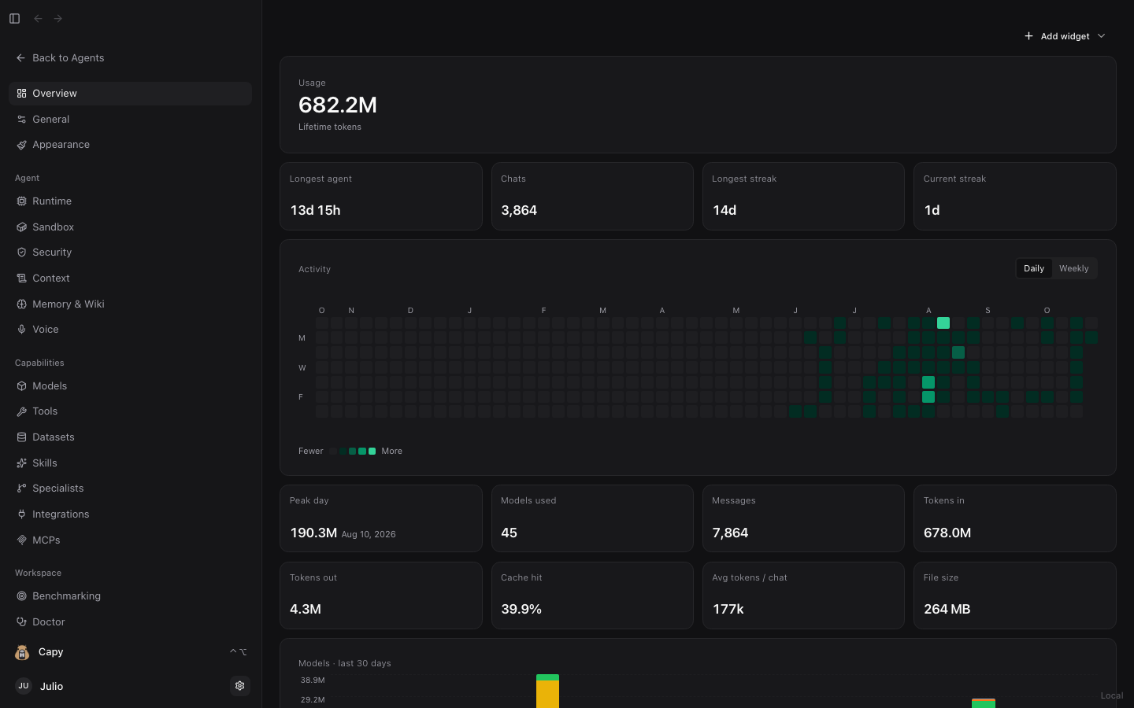The width and height of the screenshot is (1134, 708).
Task: Expand the Capy agent switcher
Action: point(130,652)
